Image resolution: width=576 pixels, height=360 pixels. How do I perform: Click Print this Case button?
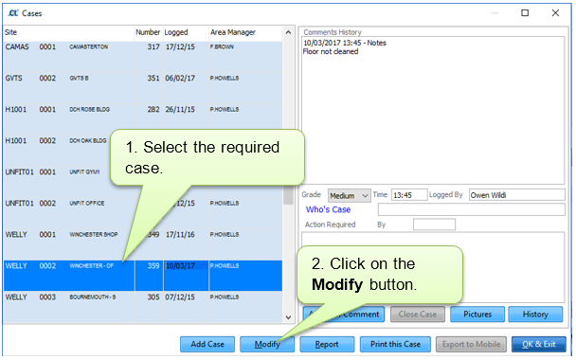(x=395, y=344)
